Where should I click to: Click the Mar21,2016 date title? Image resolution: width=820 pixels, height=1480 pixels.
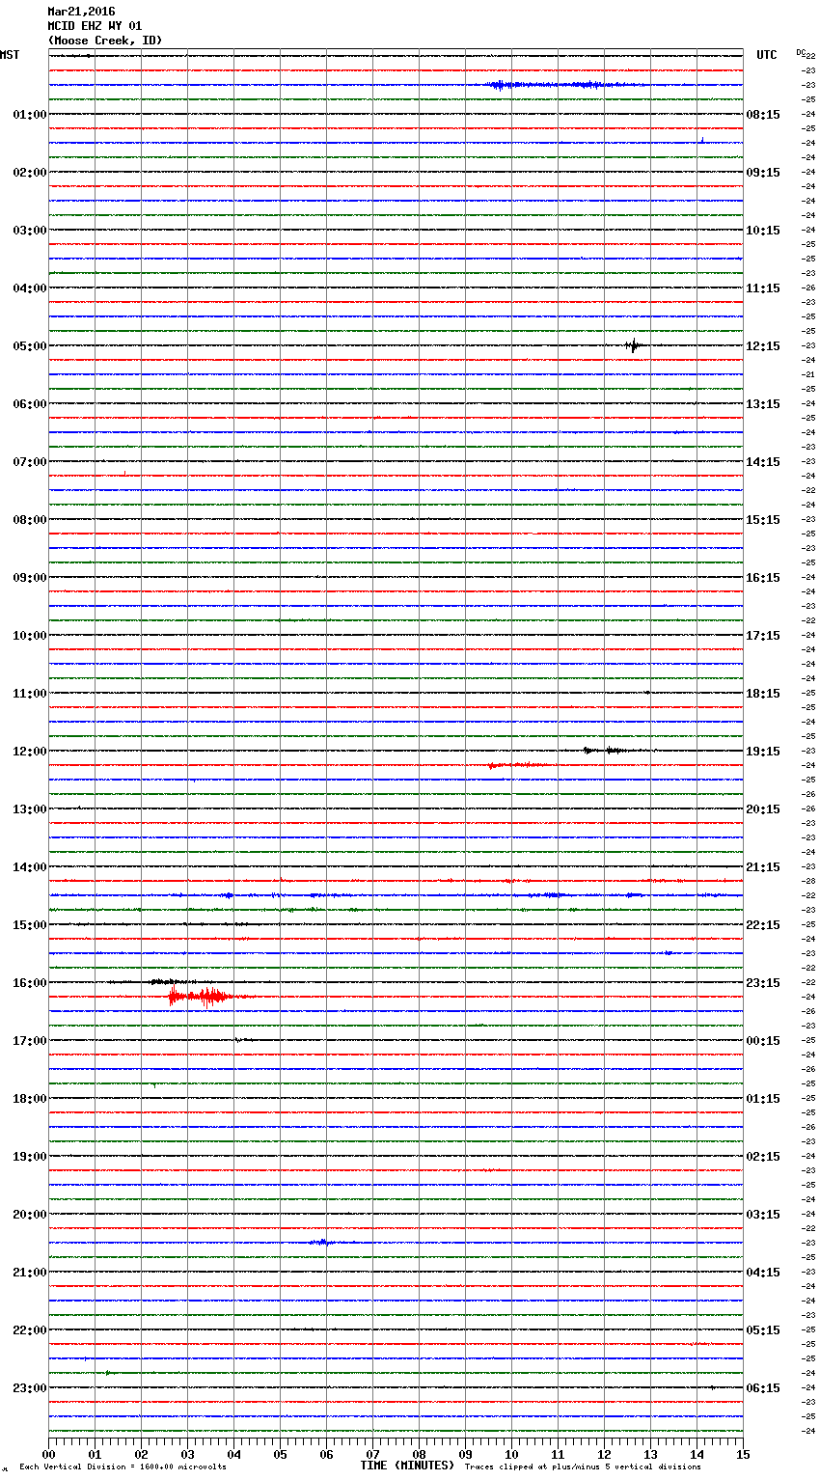pos(81,12)
